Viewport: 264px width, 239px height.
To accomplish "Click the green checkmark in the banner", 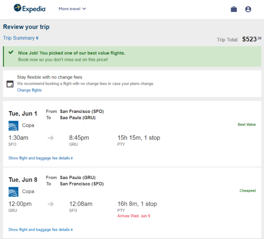I will (x=11, y=52).
